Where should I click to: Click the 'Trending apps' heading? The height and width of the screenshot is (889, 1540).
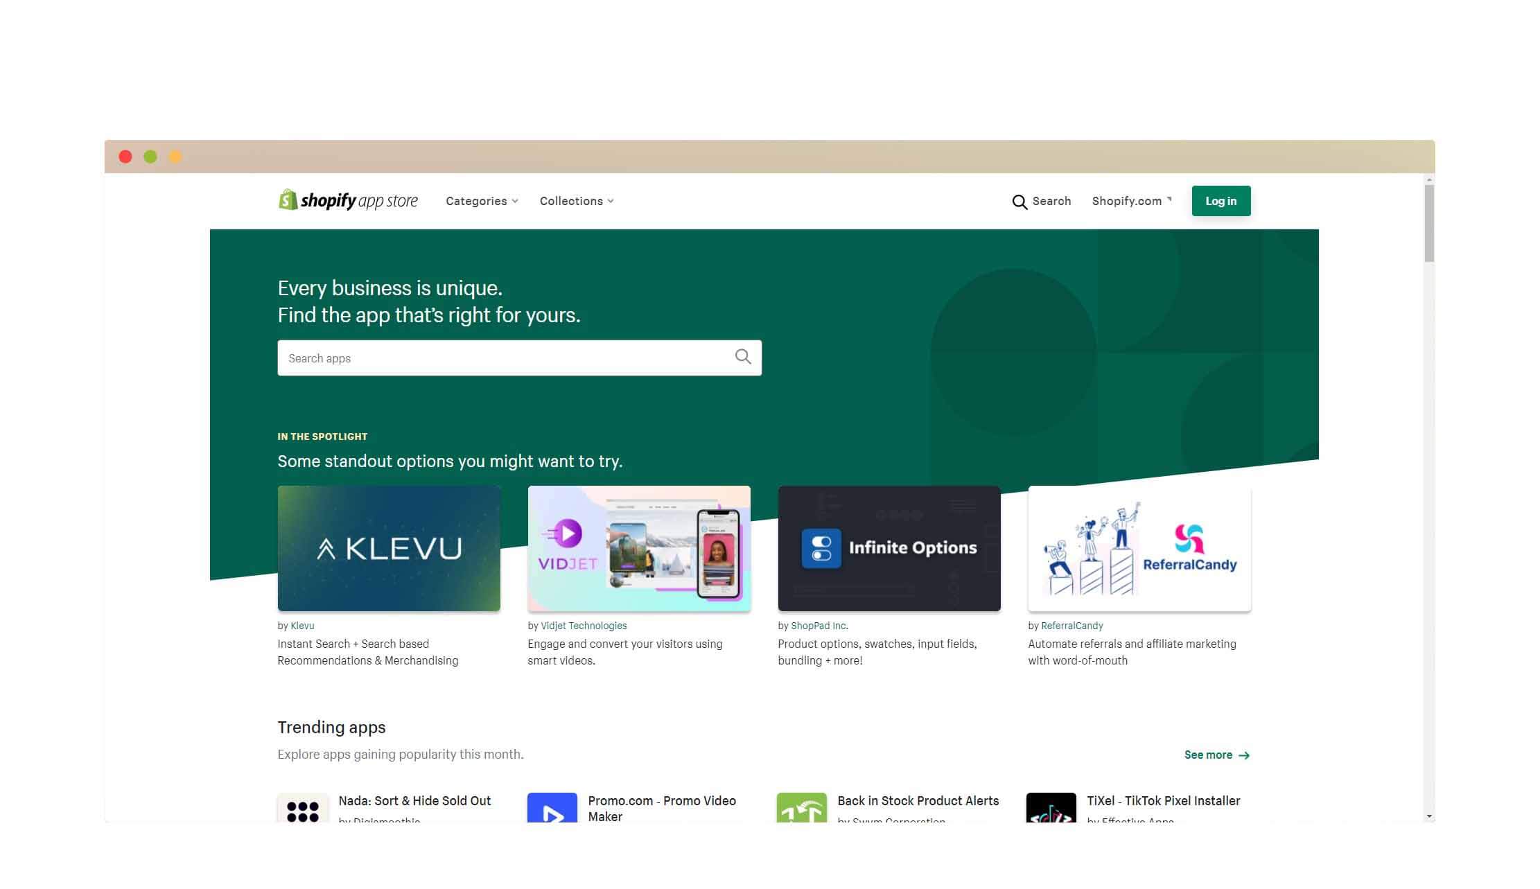(x=331, y=727)
